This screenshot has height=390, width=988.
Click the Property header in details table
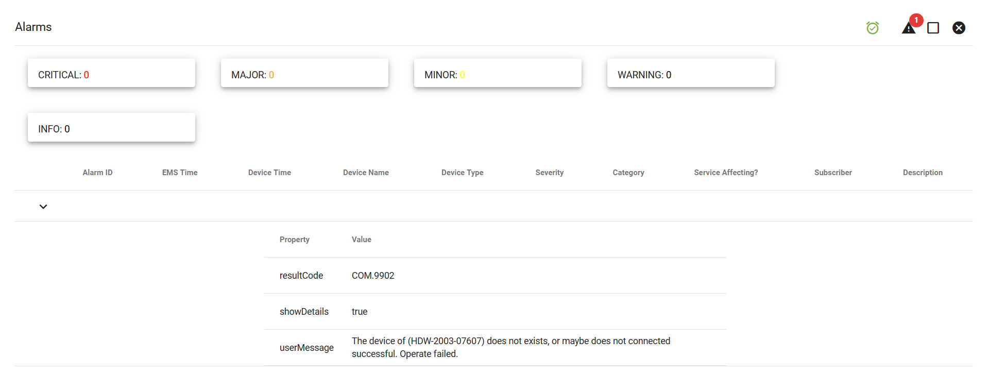[x=295, y=240]
